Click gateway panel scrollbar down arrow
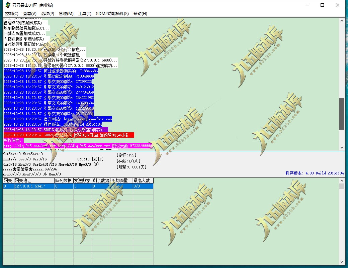Screen dimensions: 348x268 coord(342,262)
